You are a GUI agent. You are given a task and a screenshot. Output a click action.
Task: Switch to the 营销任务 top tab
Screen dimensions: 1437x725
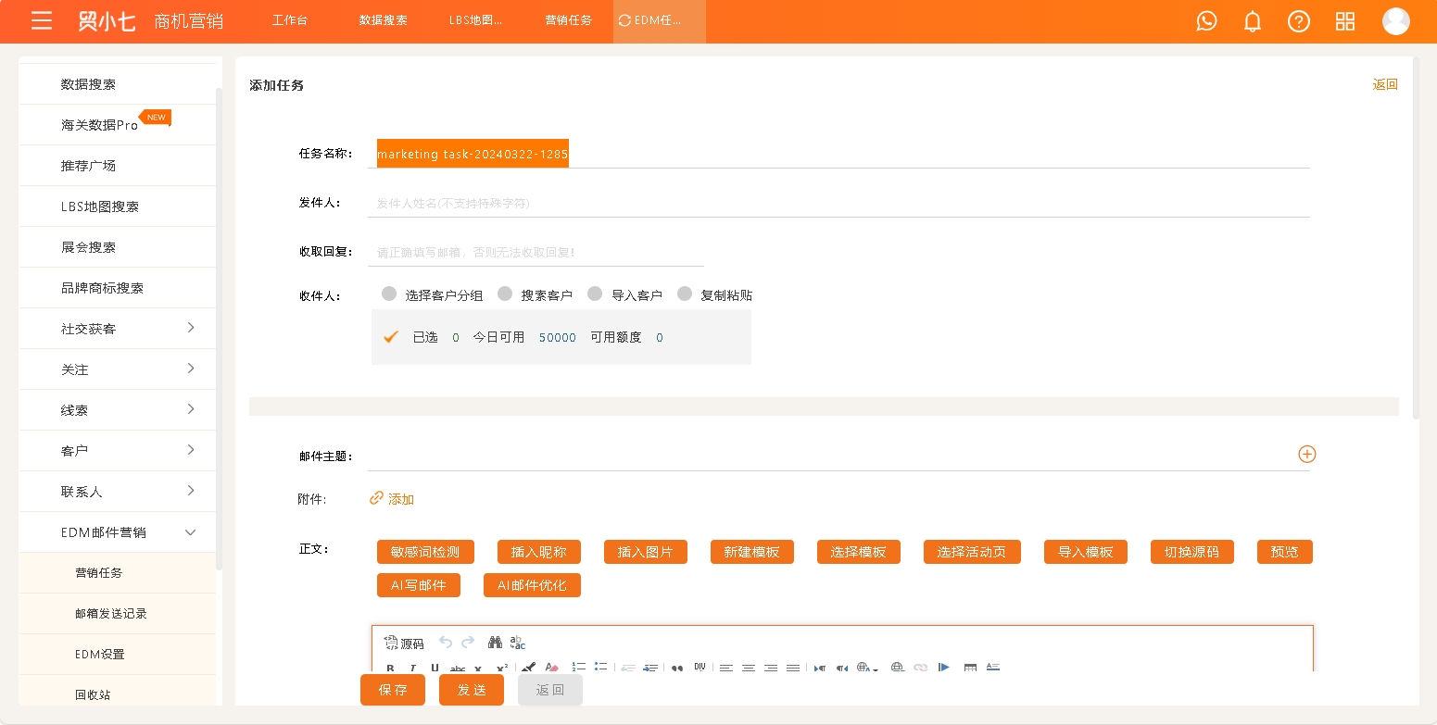(569, 20)
